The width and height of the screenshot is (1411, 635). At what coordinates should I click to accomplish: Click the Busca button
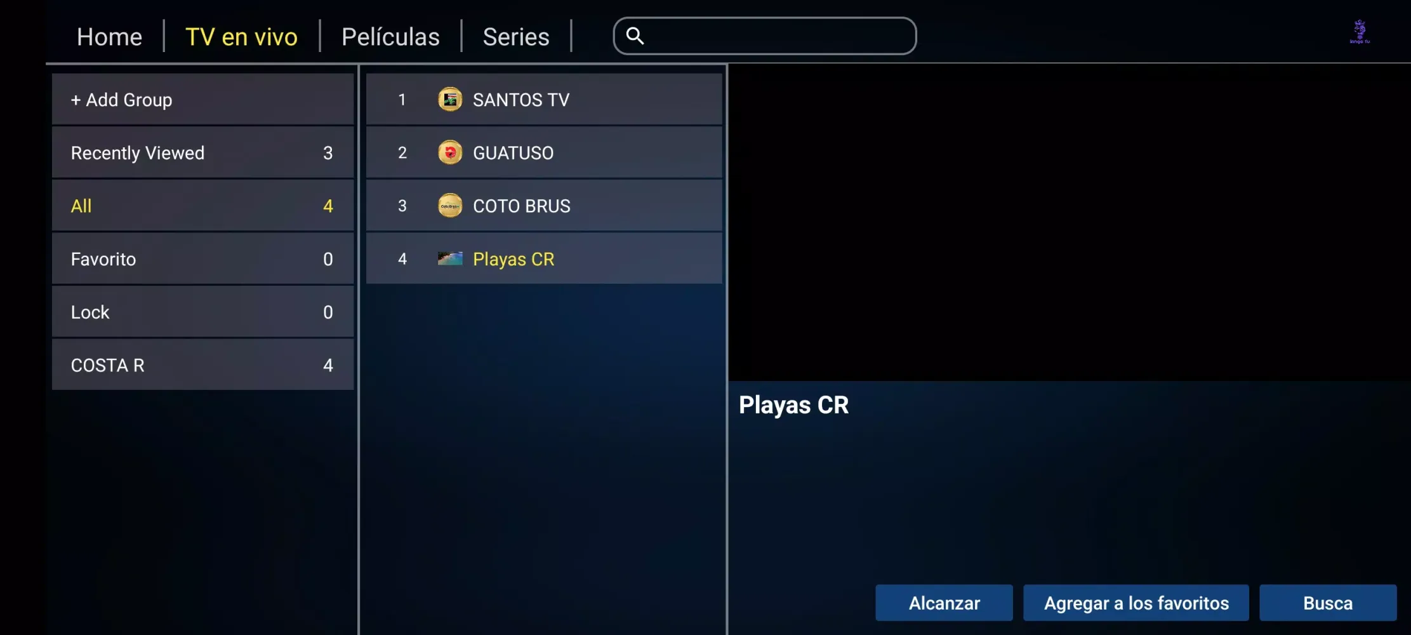tap(1328, 603)
